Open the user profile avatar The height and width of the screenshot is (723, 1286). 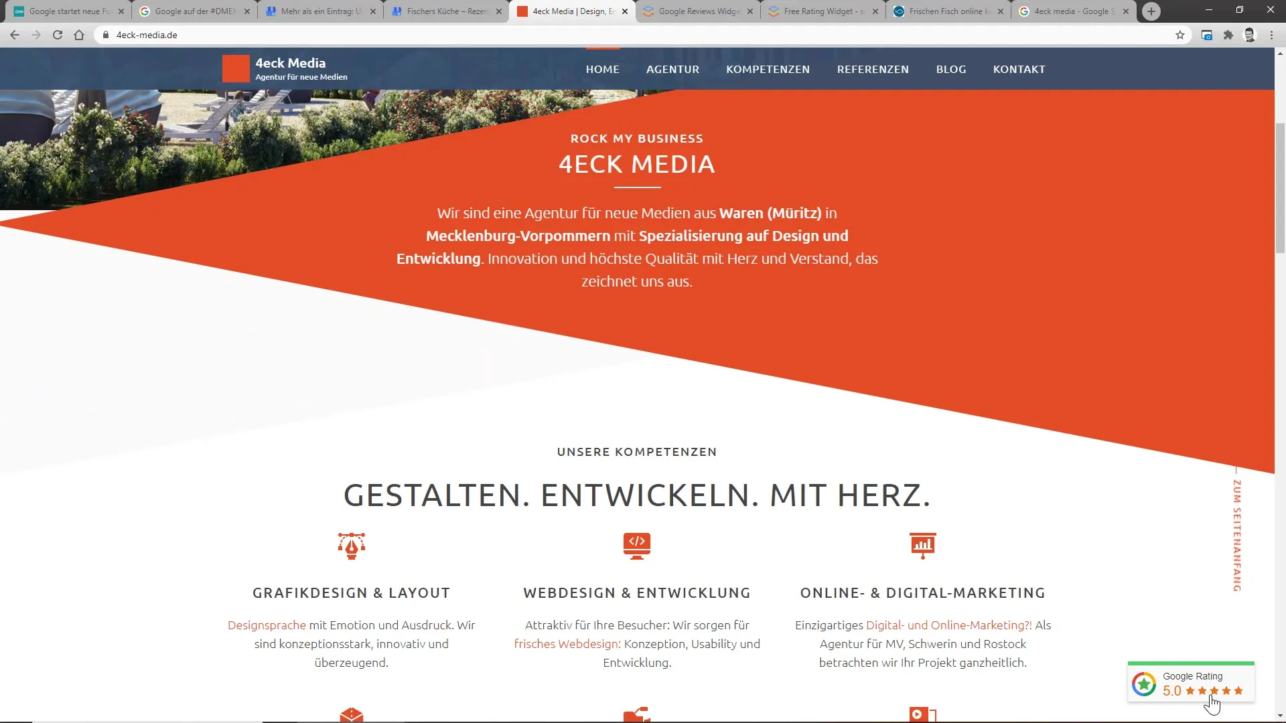(1250, 35)
